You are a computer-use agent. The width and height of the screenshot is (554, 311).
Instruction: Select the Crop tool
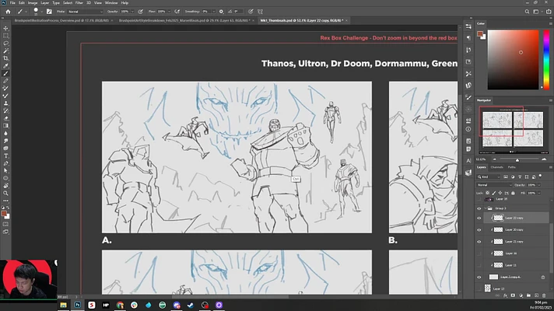[5, 58]
